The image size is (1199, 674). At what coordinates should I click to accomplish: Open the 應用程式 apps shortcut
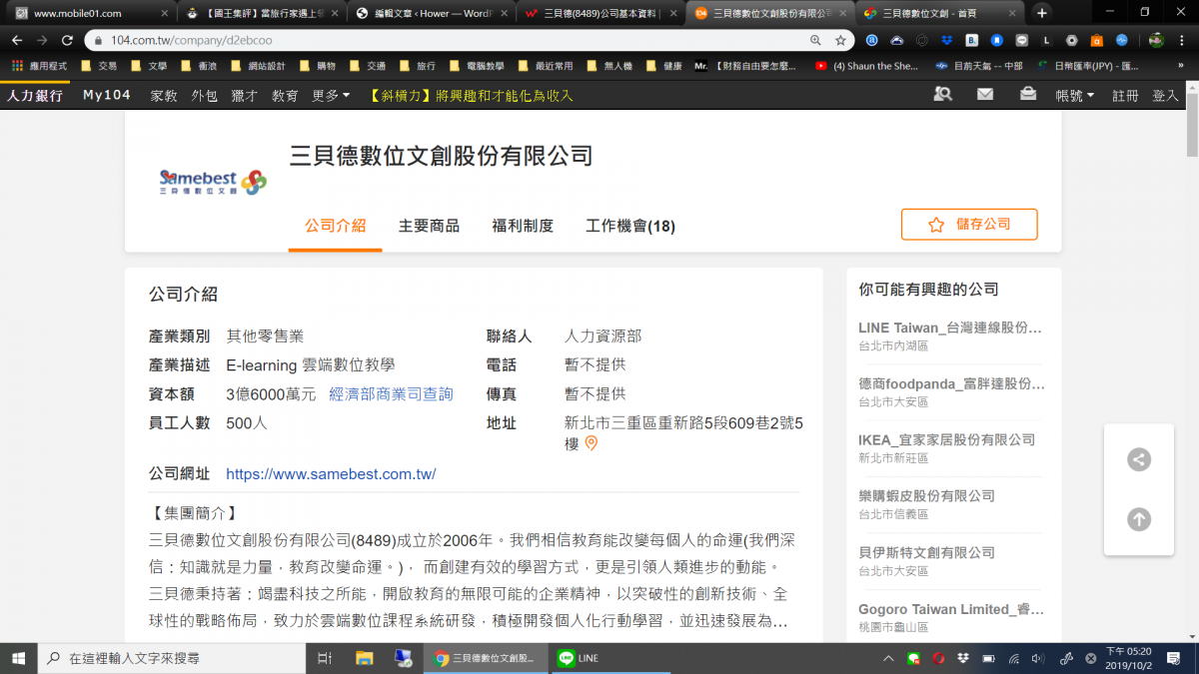40,66
